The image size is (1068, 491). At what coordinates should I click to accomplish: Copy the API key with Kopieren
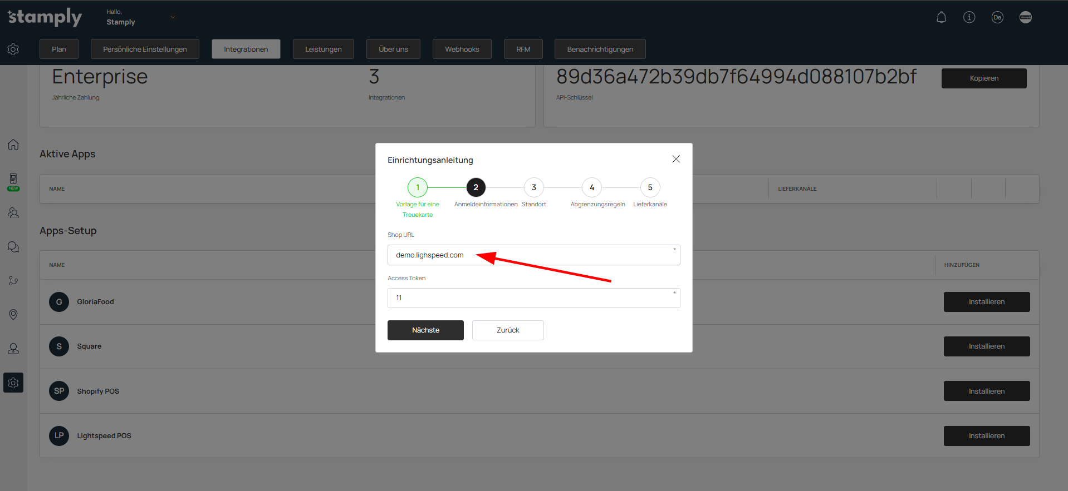click(983, 78)
